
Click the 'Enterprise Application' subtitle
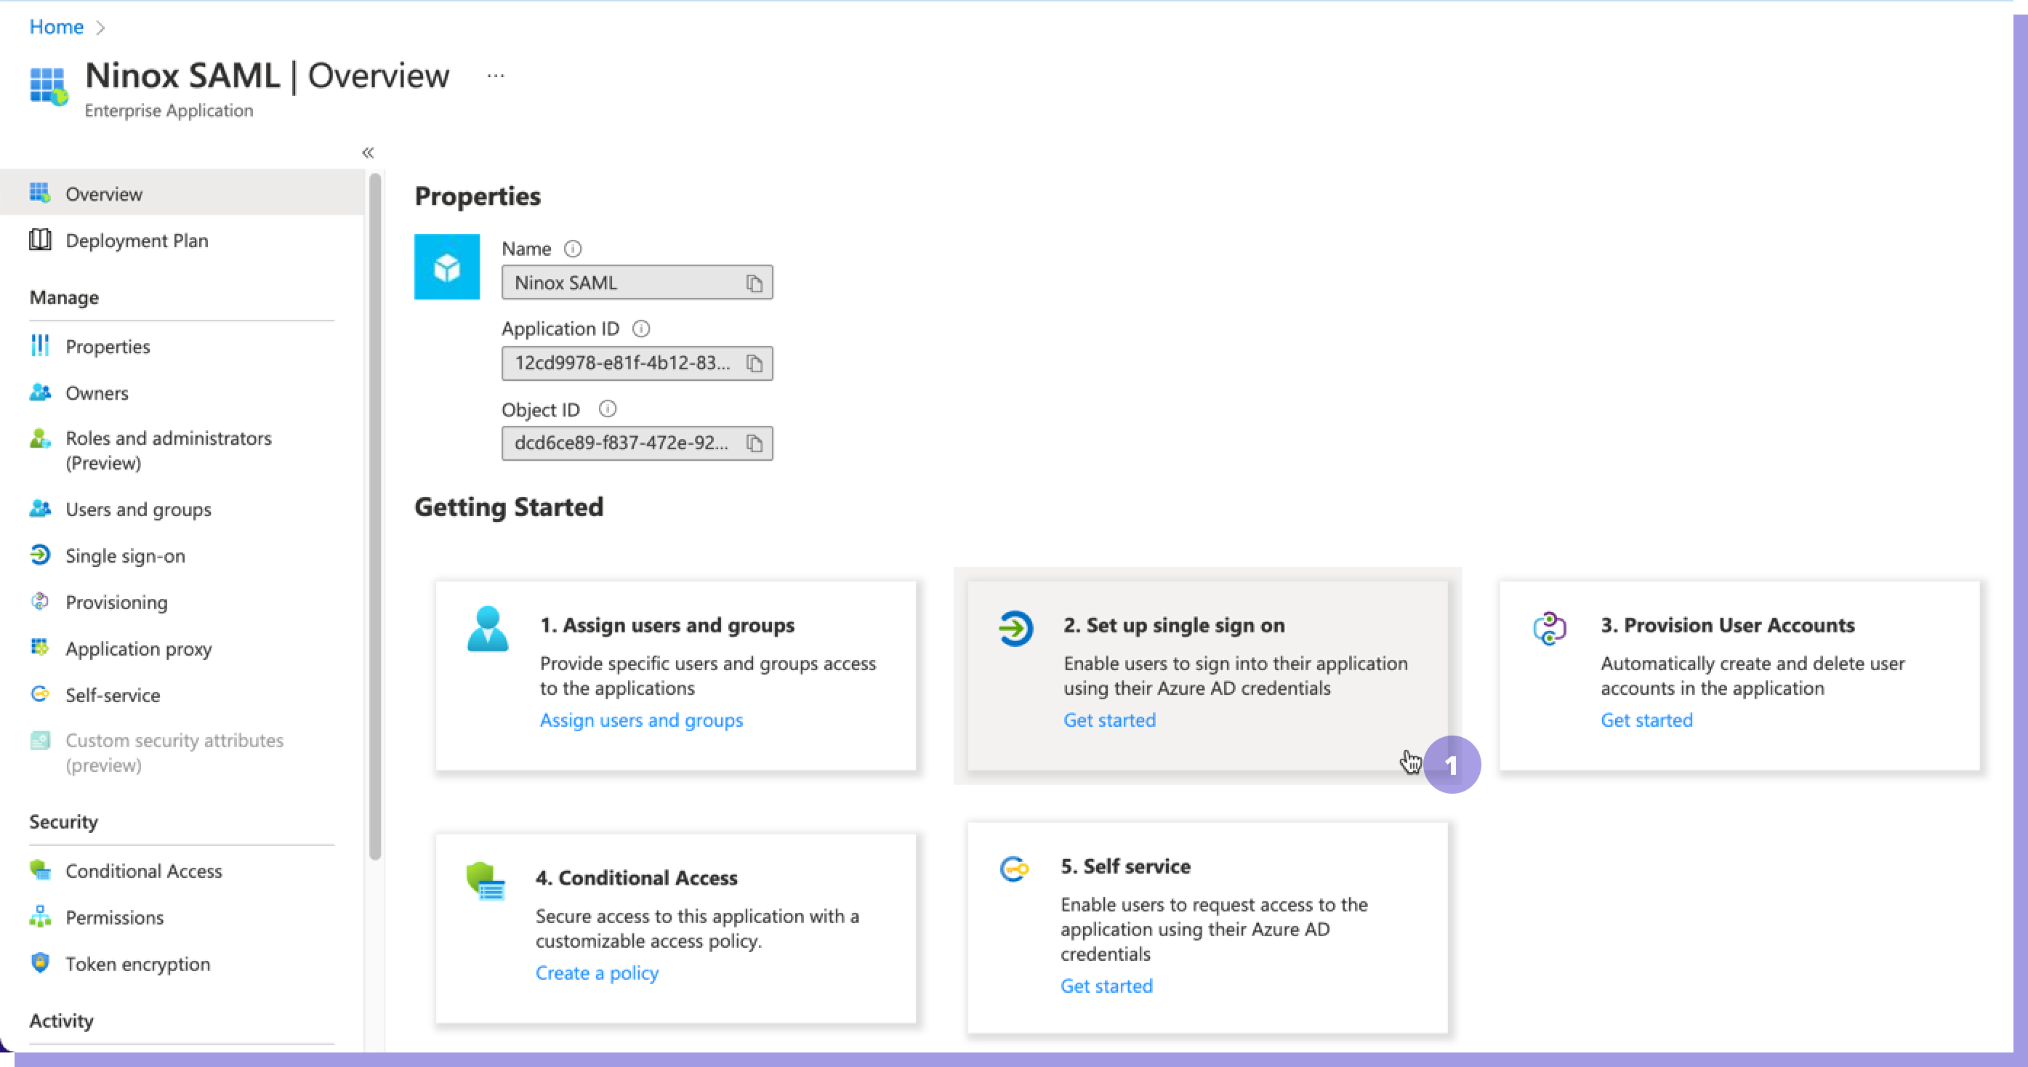point(169,110)
